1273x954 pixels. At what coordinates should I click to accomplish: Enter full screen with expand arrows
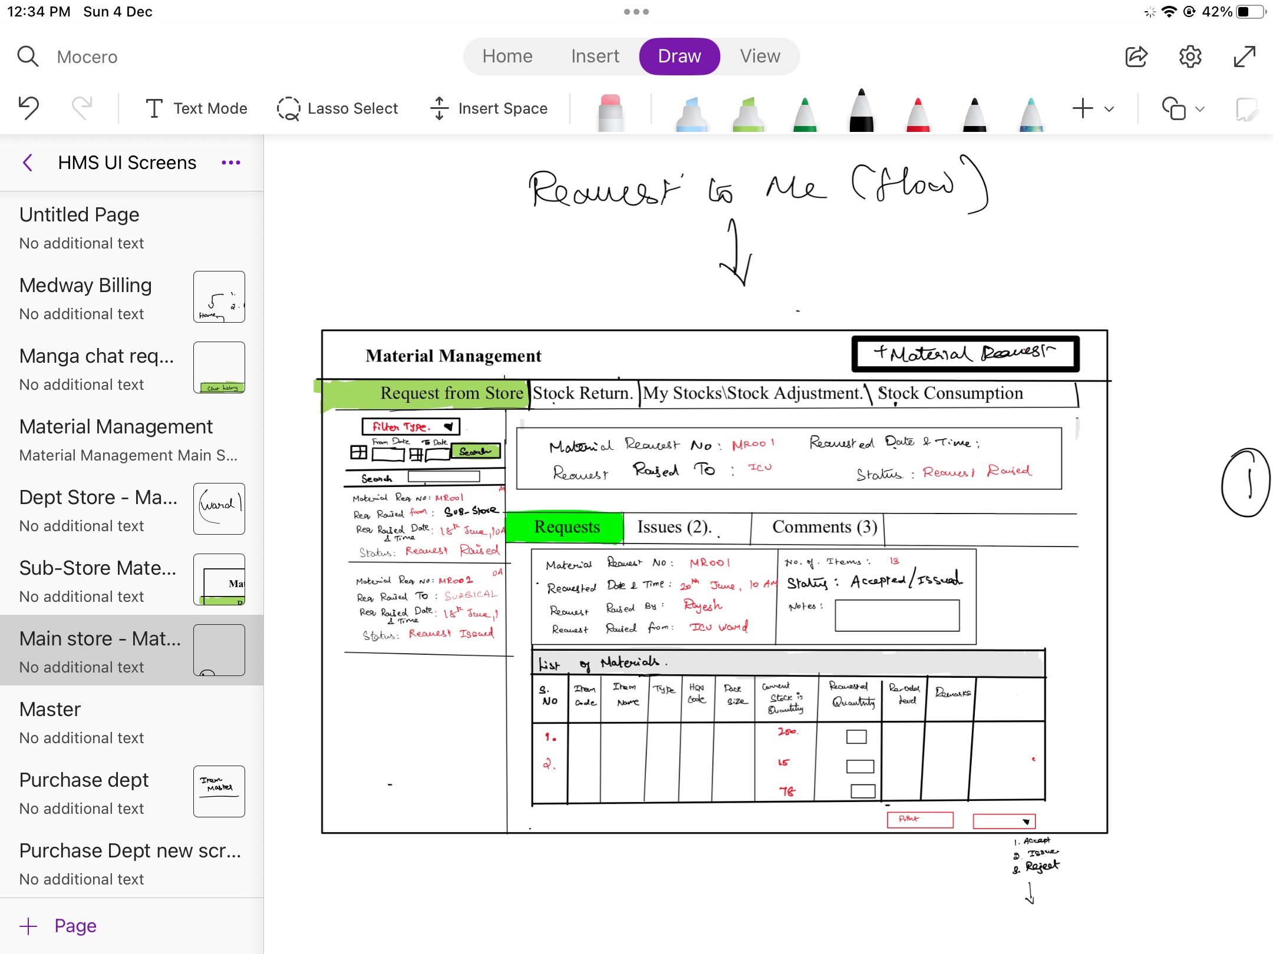(x=1244, y=57)
